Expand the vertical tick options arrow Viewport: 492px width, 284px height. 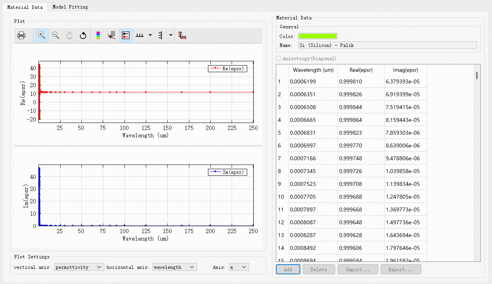(x=171, y=36)
